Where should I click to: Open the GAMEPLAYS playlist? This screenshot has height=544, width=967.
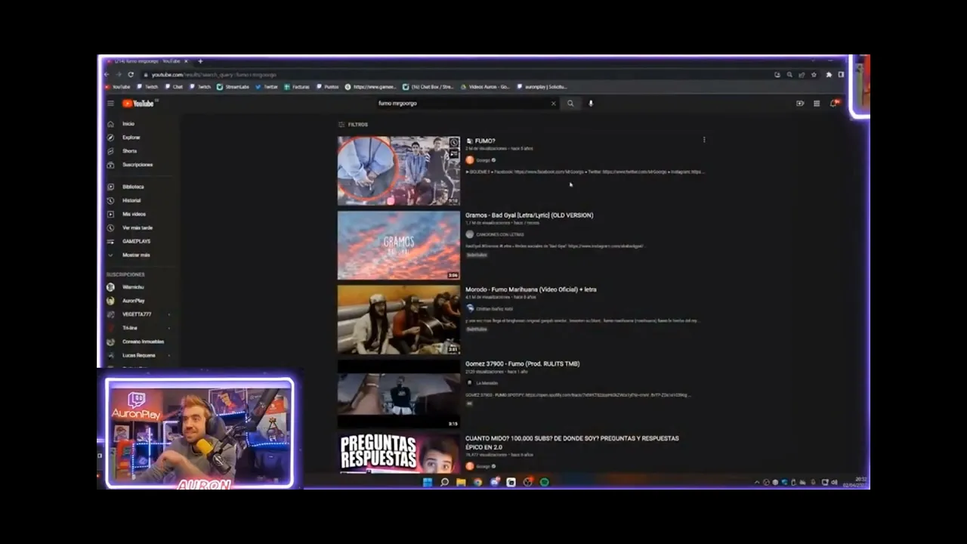coord(136,241)
